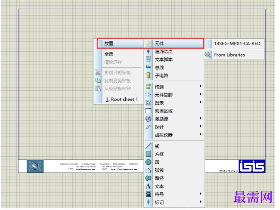Viewport: 280px width, 210px height.
Task: Open the symbol (符号) submenu arrow
Action: (x=200, y=193)
